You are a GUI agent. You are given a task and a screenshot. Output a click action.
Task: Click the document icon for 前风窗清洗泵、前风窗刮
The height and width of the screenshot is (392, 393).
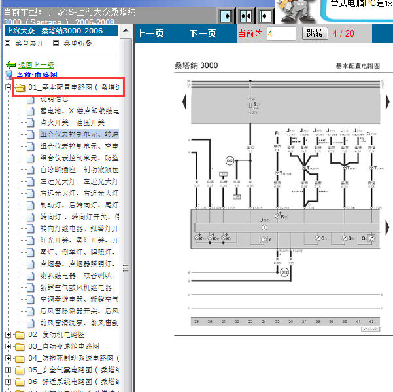pyautogui.click(x=31, y=323)
